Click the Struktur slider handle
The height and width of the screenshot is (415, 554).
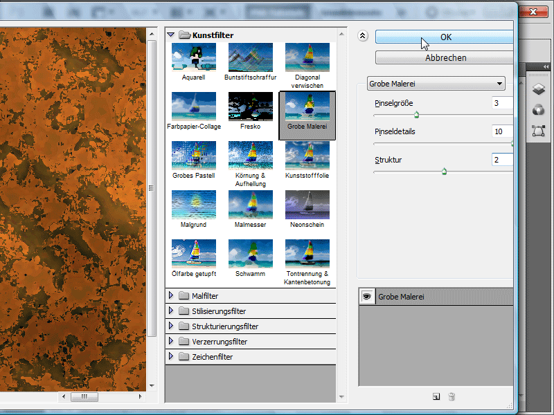point(444,172)
